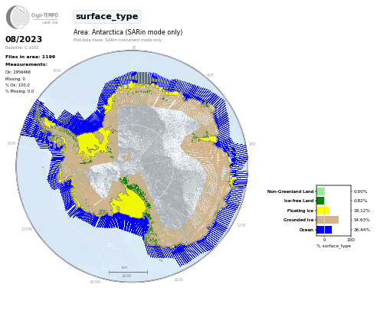Click the Cryo-TEMPO Land Ice text

[x=44, y=18]
